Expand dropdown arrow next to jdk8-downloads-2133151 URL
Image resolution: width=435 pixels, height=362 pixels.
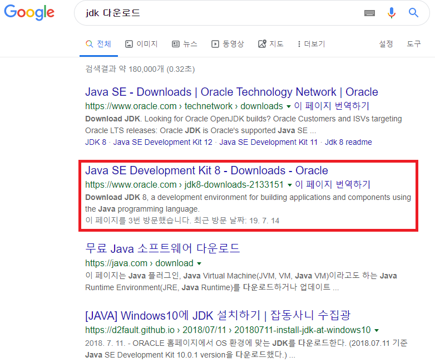pyautogui.click(x=290, y=185)
